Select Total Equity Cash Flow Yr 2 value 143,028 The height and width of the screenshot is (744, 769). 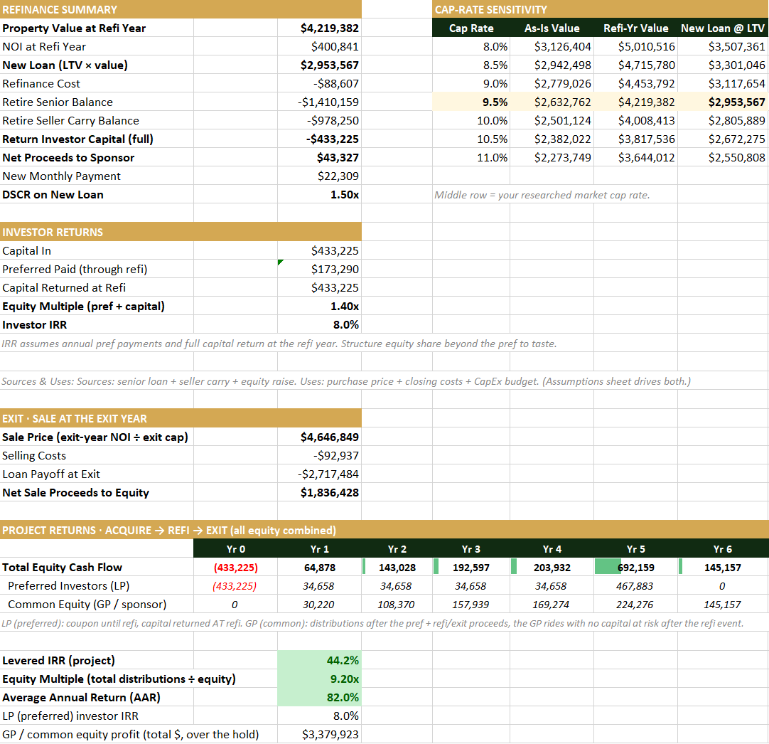(397, 568)
